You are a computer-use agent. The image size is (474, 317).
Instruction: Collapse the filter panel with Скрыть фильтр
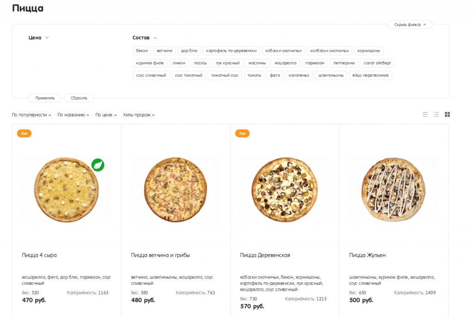410,25
